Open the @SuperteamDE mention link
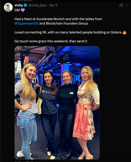Viewport: 131px width, 162px height. tap(27, 24)
